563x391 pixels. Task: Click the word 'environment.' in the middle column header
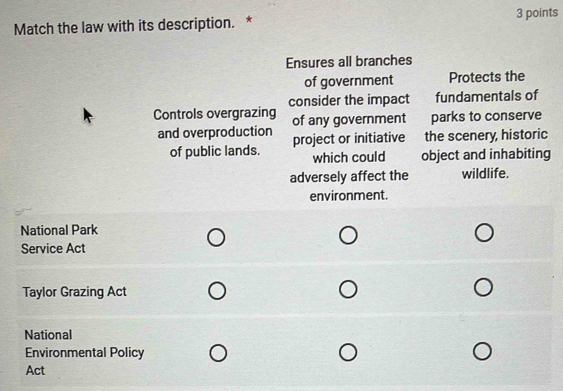(x=349, y=196)
